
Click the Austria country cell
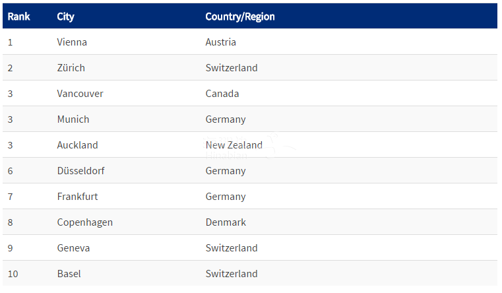pyautogui.click(x=221, y=42)
